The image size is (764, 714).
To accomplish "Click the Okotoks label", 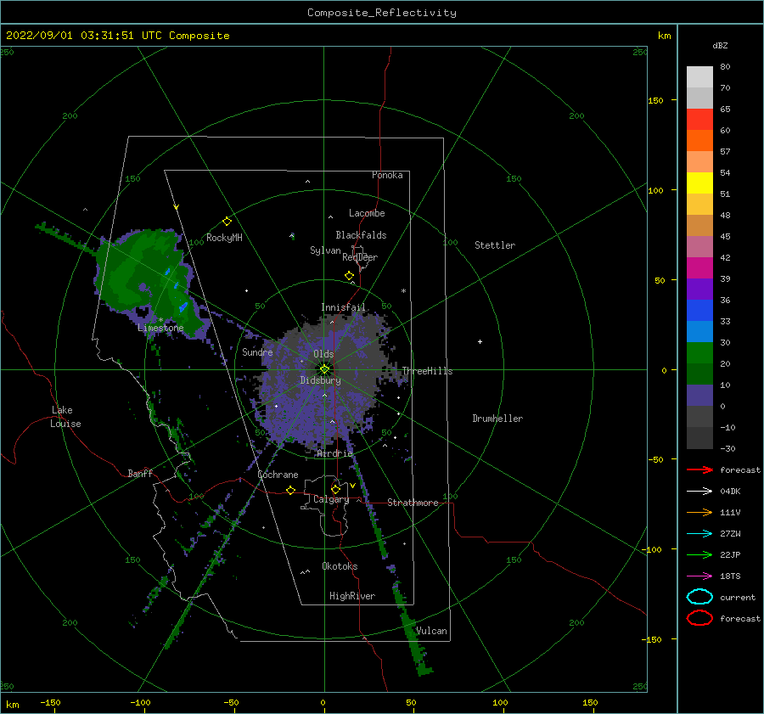I will click(340, 566).
